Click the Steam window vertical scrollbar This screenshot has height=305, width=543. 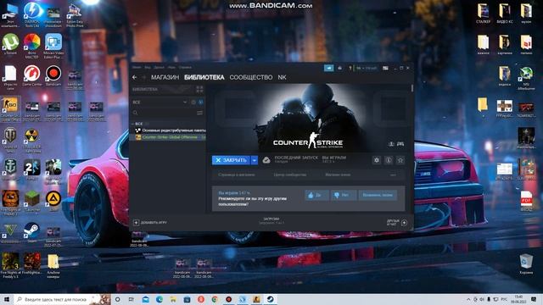[x=412, y=88]
